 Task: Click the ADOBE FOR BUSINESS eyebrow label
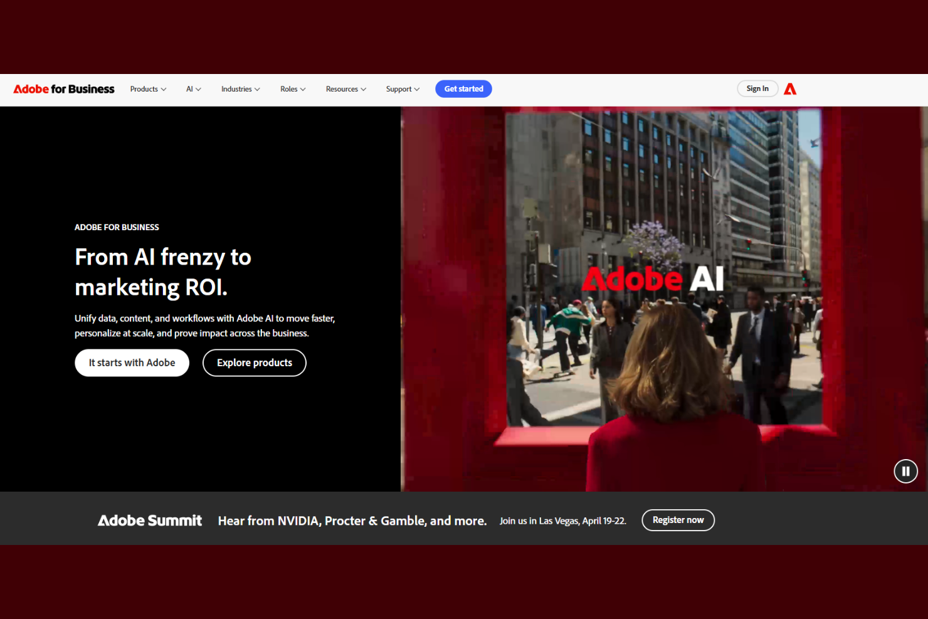pyautogui.click(x=117, y=227)
